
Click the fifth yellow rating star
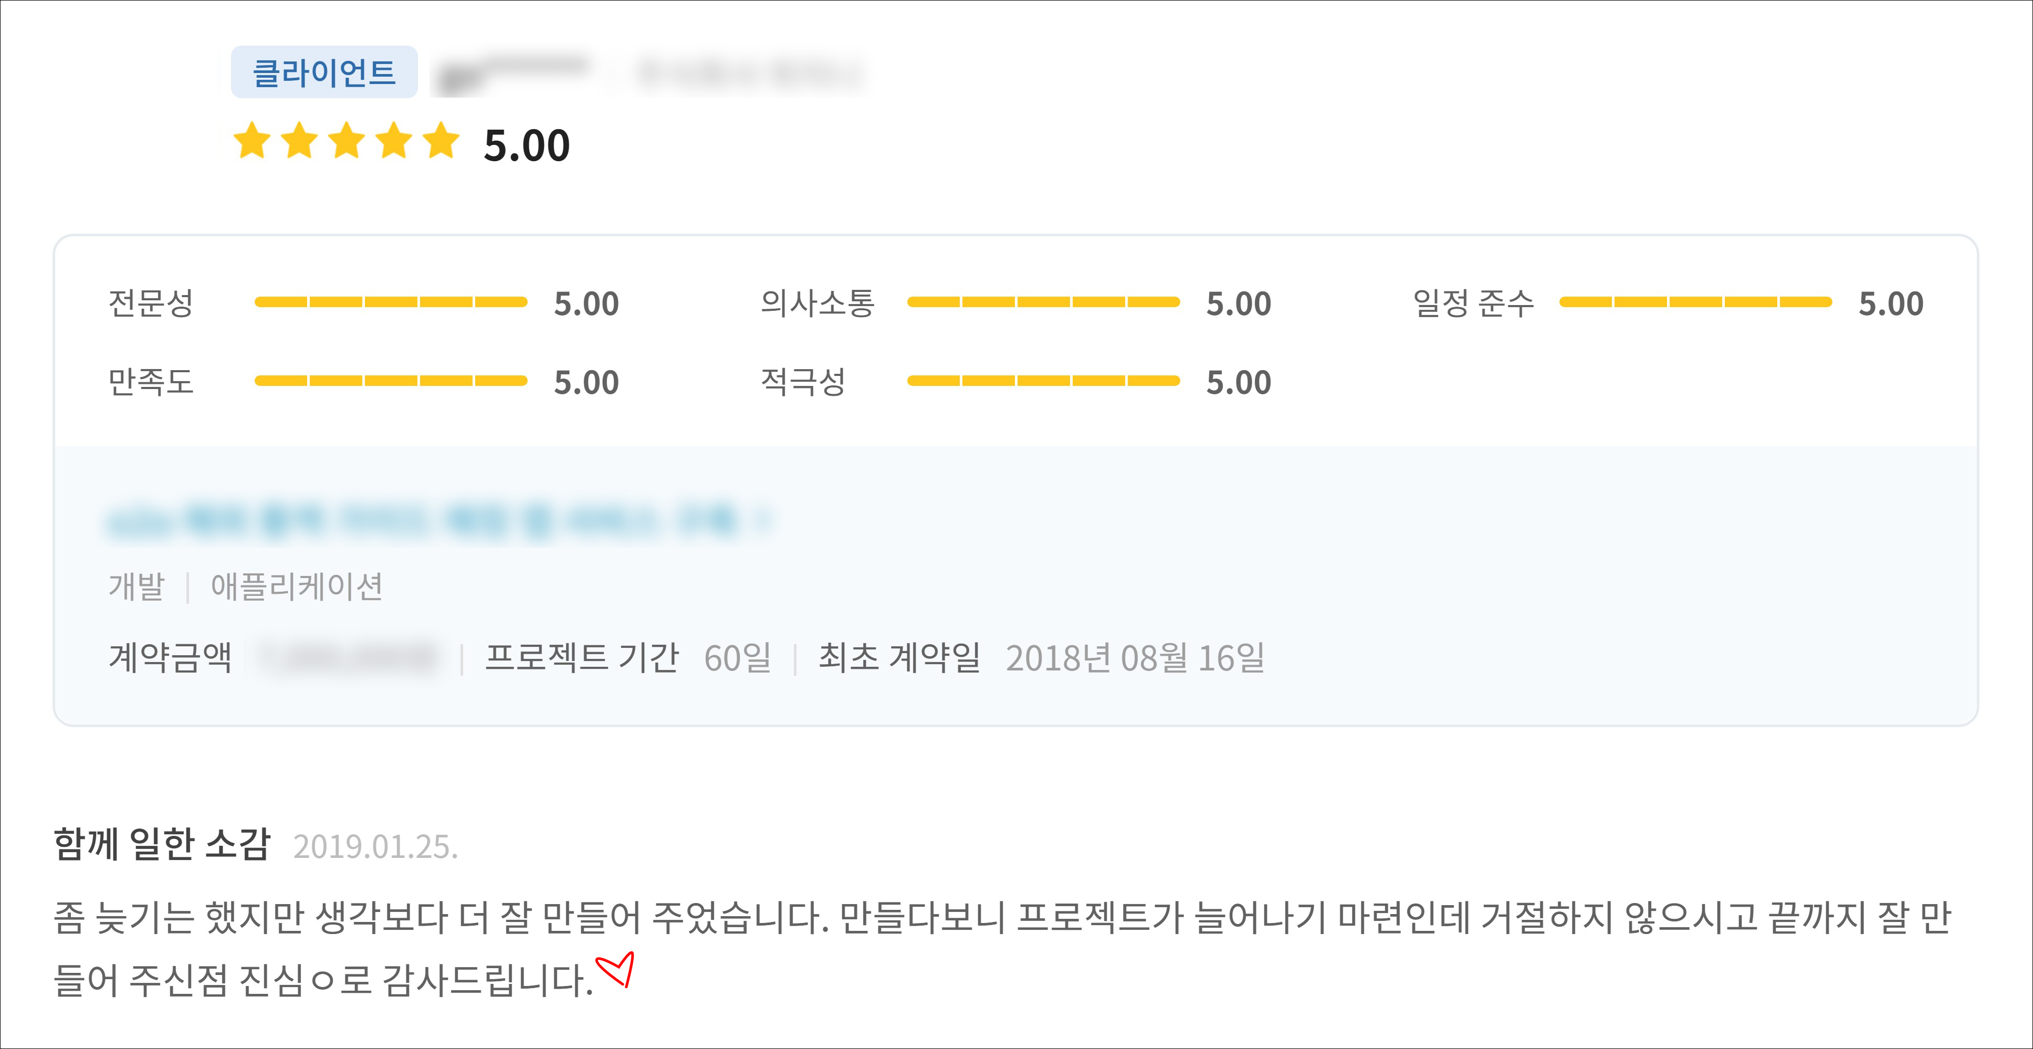pos(441,141)
